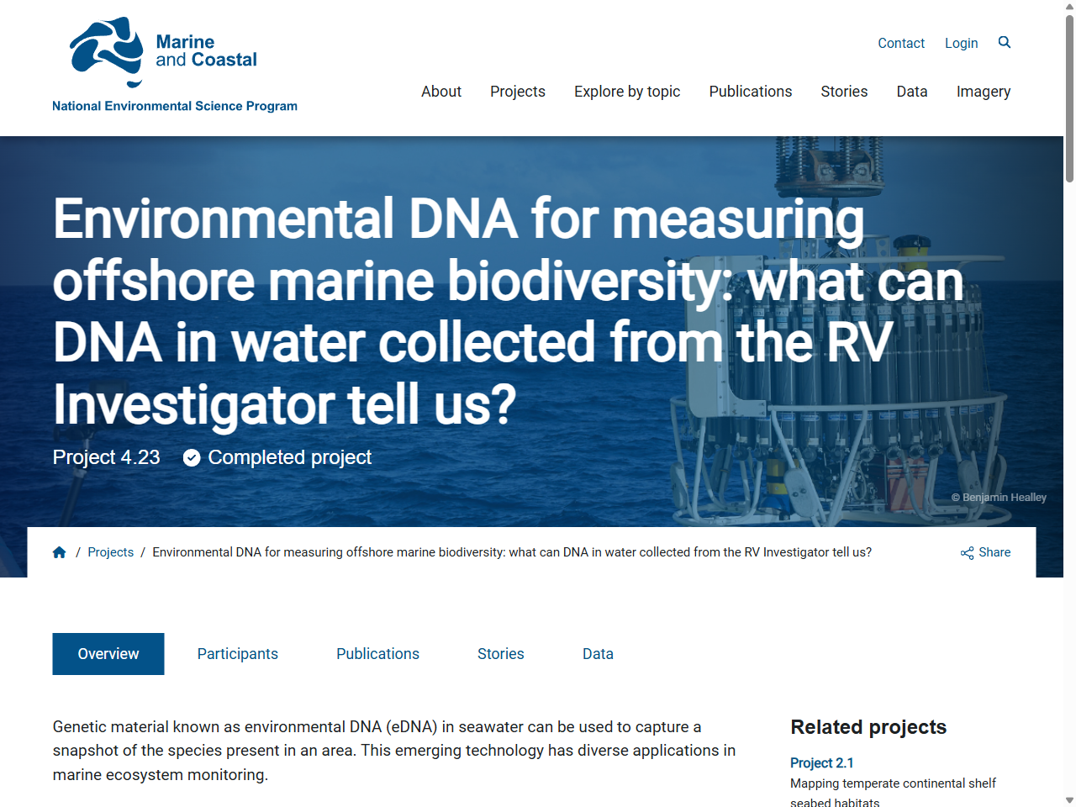Open the site search magnifier icon

[1005, 42]
